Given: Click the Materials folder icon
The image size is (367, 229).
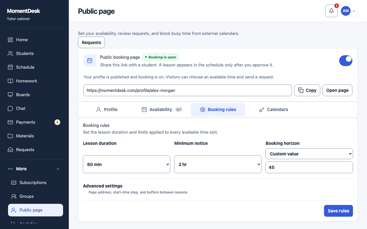Looking at the screenshot, I should click(x=10, y=136).
